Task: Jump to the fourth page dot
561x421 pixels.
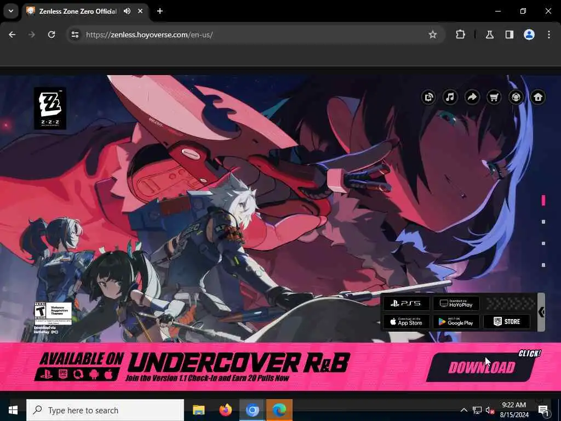Action: coord(543,265)
